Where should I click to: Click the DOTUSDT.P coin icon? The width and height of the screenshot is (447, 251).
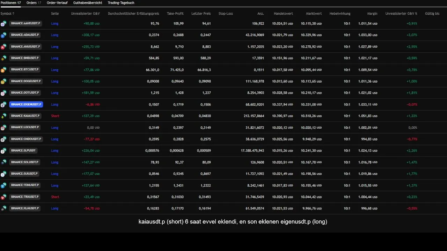(3, 93)
